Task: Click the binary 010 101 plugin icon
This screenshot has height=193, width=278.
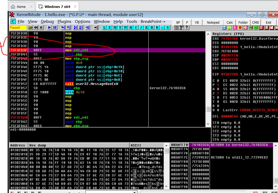Action: pos(251,28)
